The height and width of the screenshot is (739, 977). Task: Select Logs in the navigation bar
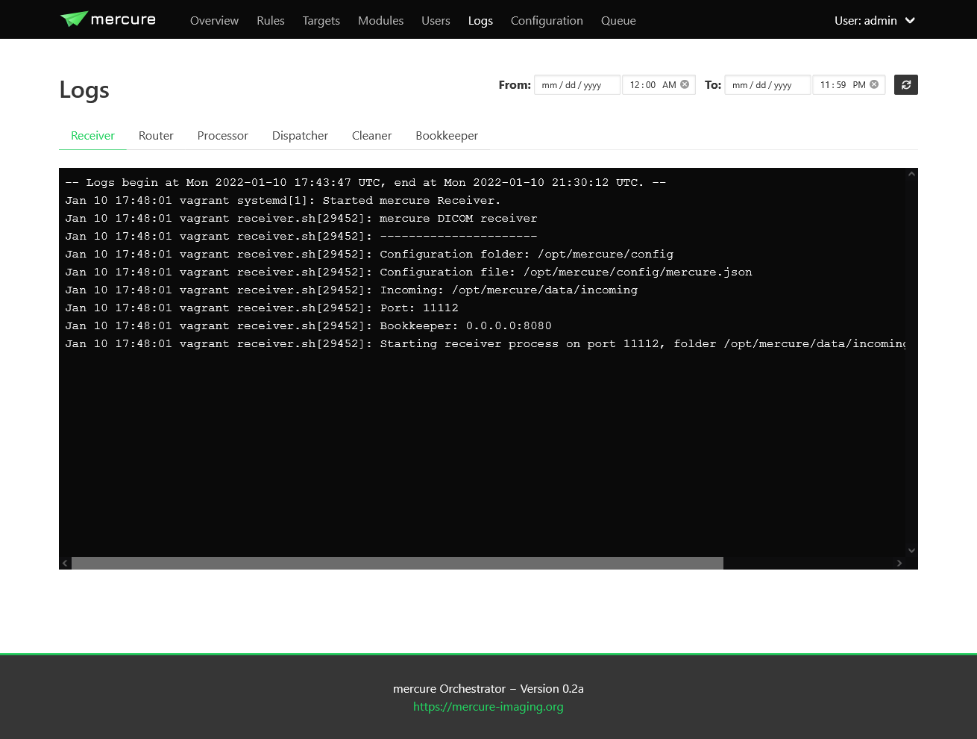[480, 20]
